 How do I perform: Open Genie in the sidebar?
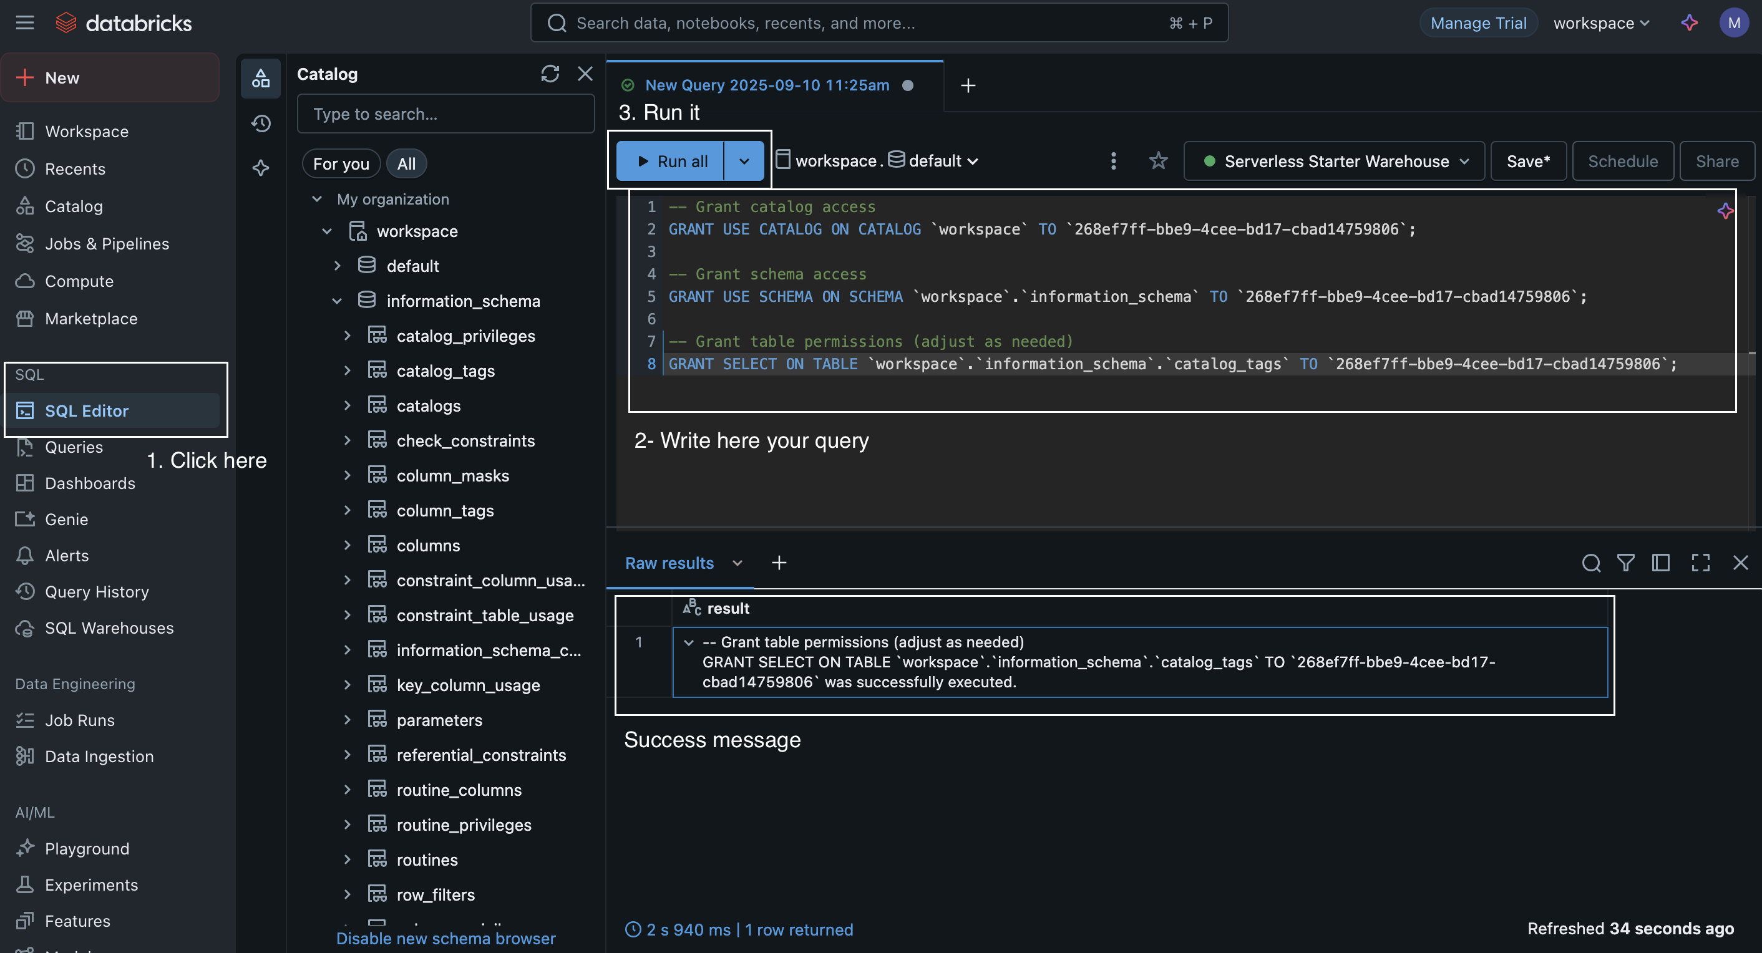(66, 520)
